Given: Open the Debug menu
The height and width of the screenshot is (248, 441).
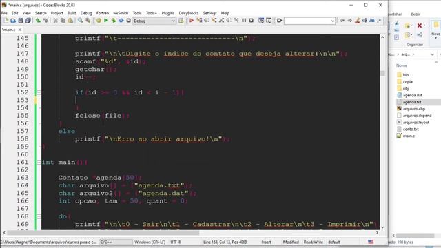Looking at the screenshot, I should coord(86,13).
